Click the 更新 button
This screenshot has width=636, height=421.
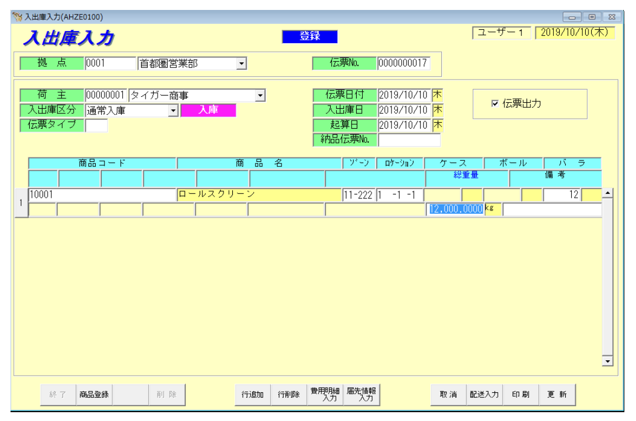click(557, 394)
